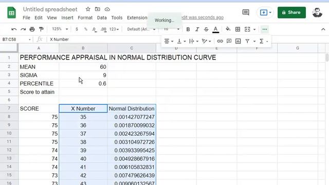
Task: Open the functions sigma dropdown
Action: coord(264,41)
